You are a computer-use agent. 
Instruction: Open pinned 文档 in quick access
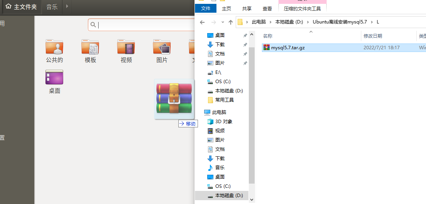click(x=220, y=54)
